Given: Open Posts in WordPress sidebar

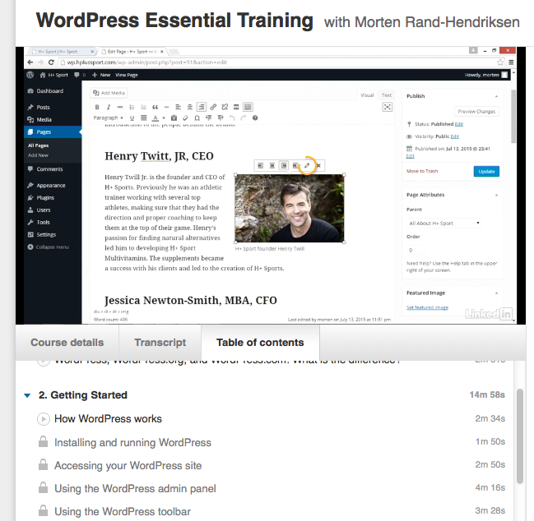Looking at the screenshot, I should 44,108.
